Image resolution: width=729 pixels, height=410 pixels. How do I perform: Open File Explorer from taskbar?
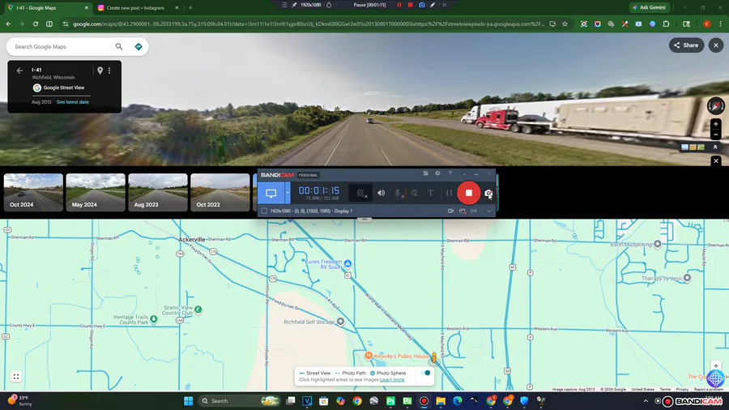point(441,401)
